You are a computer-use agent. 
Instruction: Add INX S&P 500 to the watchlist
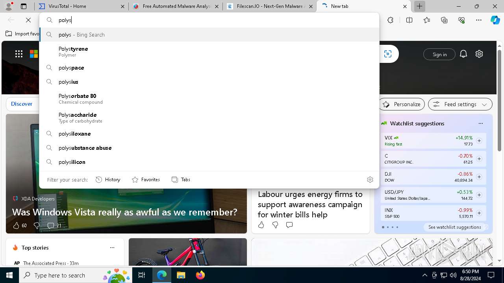(479, 213)
